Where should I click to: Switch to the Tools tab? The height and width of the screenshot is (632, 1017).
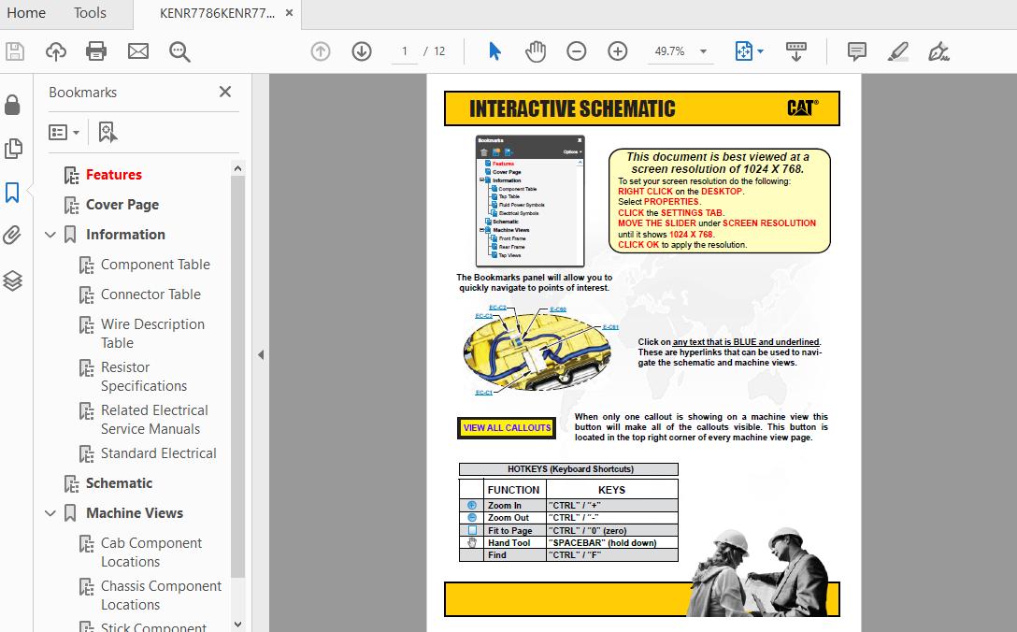(x=90, y=13)
